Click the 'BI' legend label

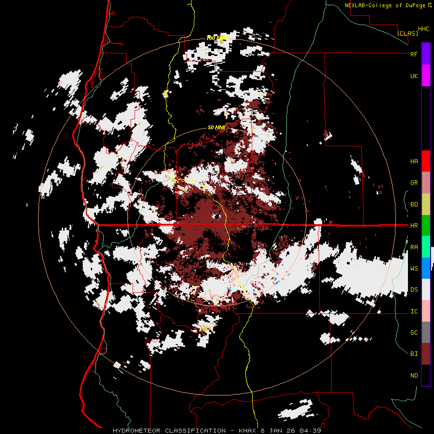[414, 354]
